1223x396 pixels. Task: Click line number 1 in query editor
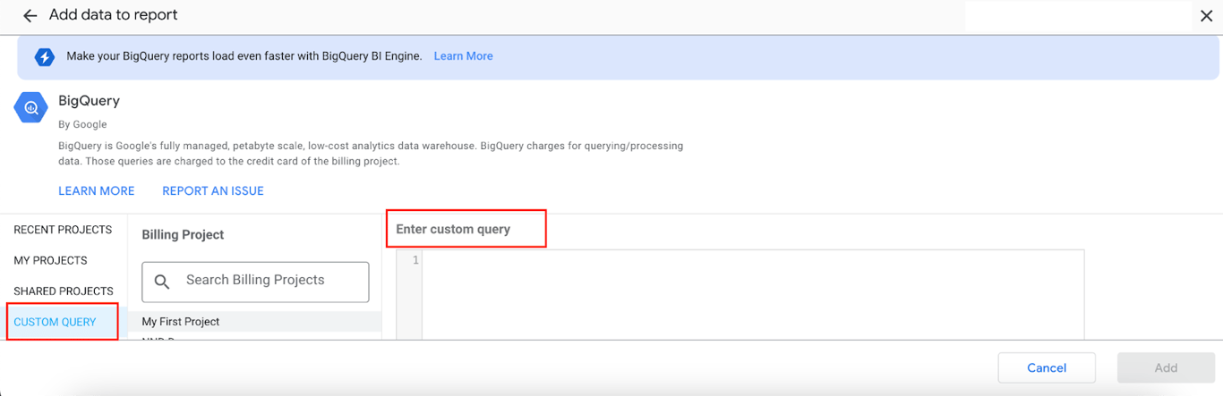(x=415, y=260)
